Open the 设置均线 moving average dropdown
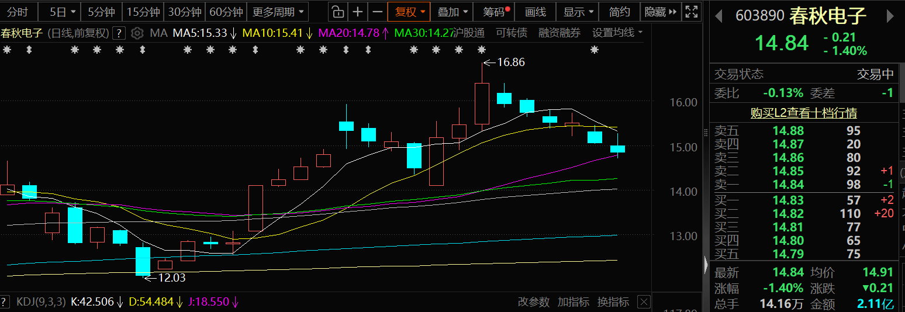Viewport: 905px width, 312px height. tap(617, 33)
